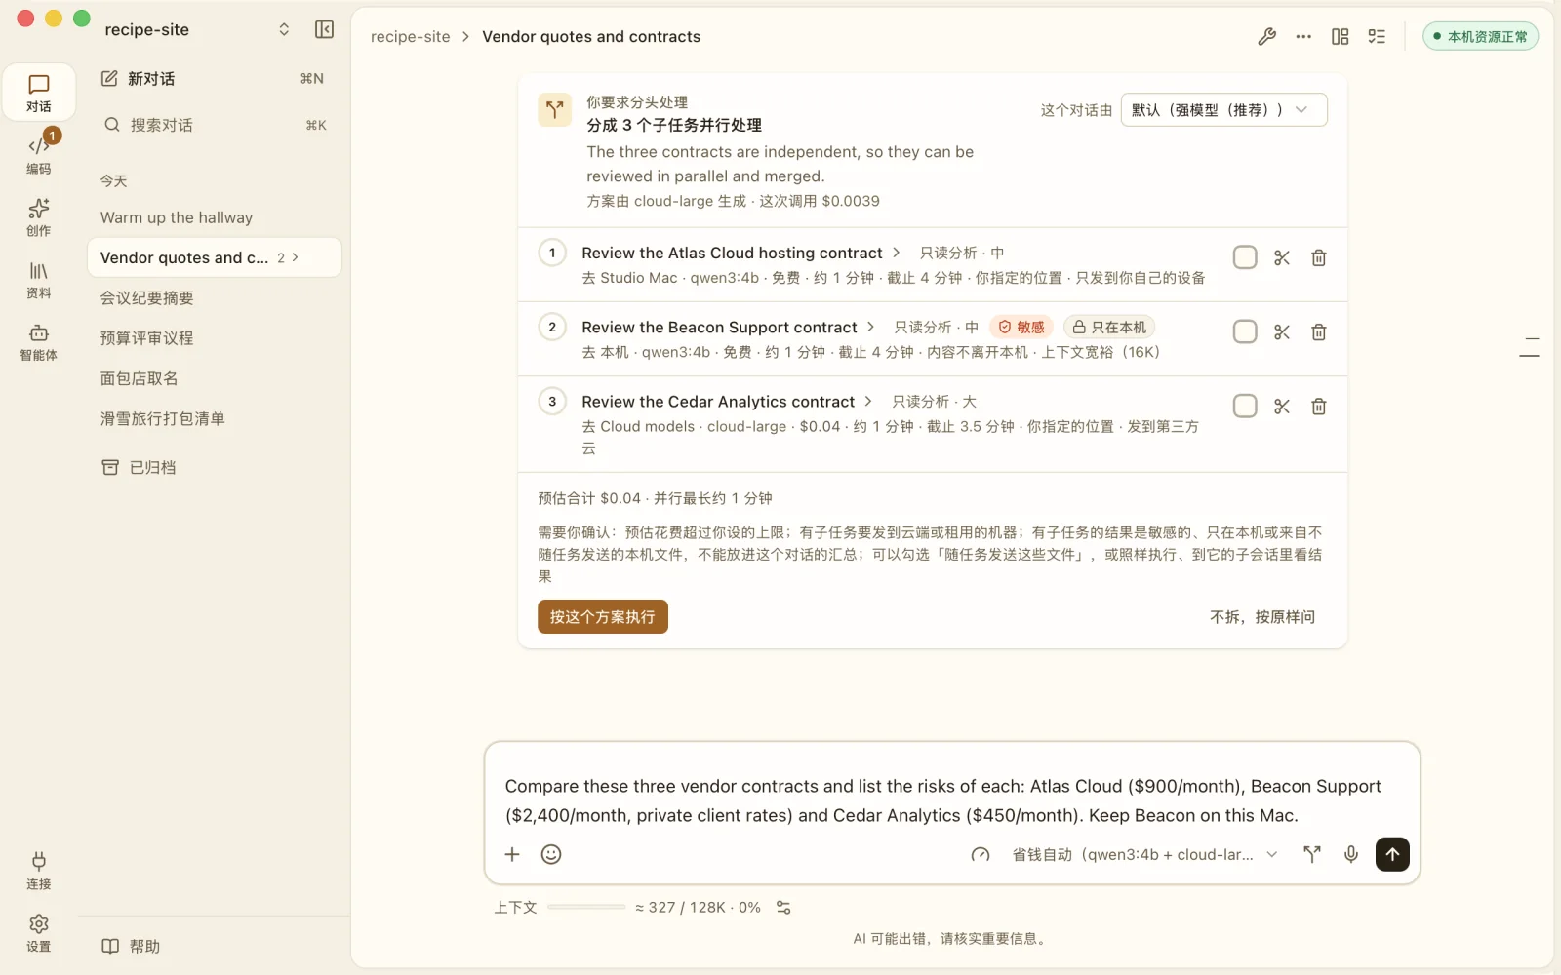Open the task checklist icon
The image size is (1561, 975).
point(1377,37)
